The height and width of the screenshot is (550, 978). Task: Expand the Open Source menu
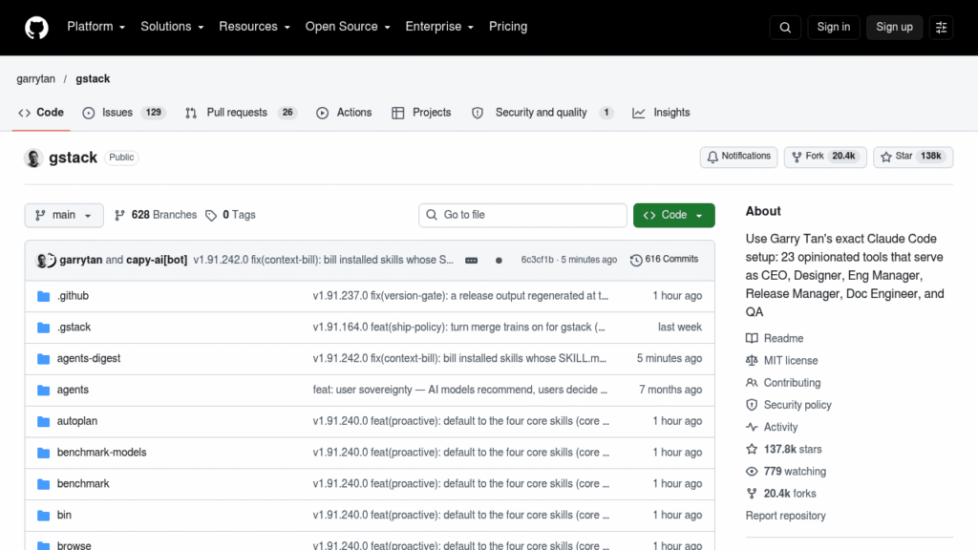(348, 27)
